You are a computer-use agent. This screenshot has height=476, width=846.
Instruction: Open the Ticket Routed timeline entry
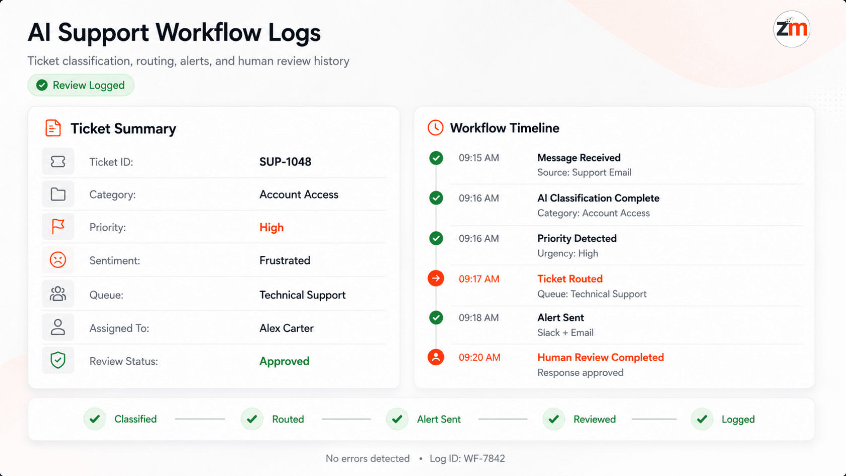point(570,279)
